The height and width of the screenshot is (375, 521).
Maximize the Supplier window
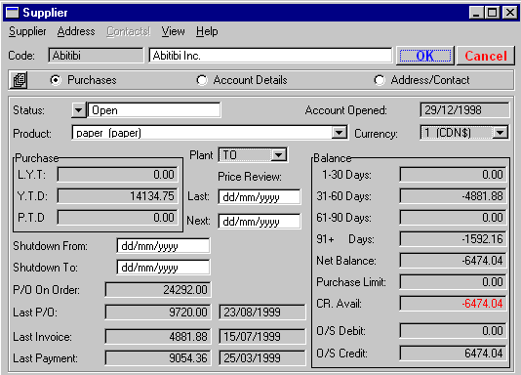[x=492, y=13]
